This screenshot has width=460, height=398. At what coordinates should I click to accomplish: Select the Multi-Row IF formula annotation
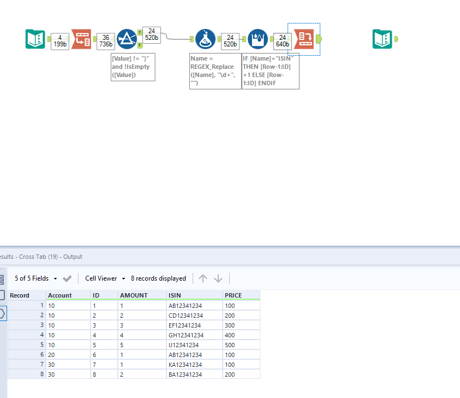point(271,71)
